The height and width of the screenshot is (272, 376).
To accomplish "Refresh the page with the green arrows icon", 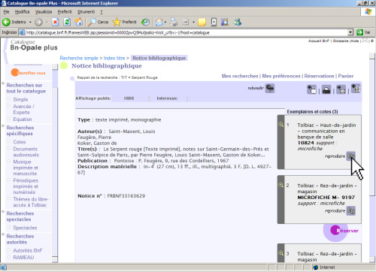I will (67, 22).
